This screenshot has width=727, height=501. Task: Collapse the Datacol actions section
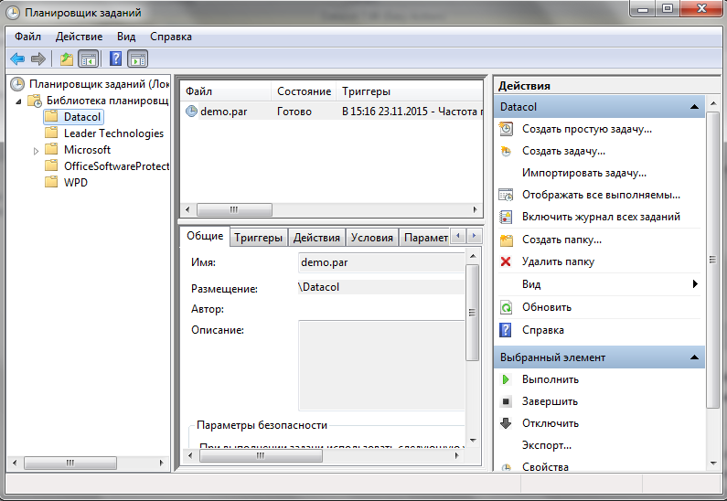click(x=694, y=107)
